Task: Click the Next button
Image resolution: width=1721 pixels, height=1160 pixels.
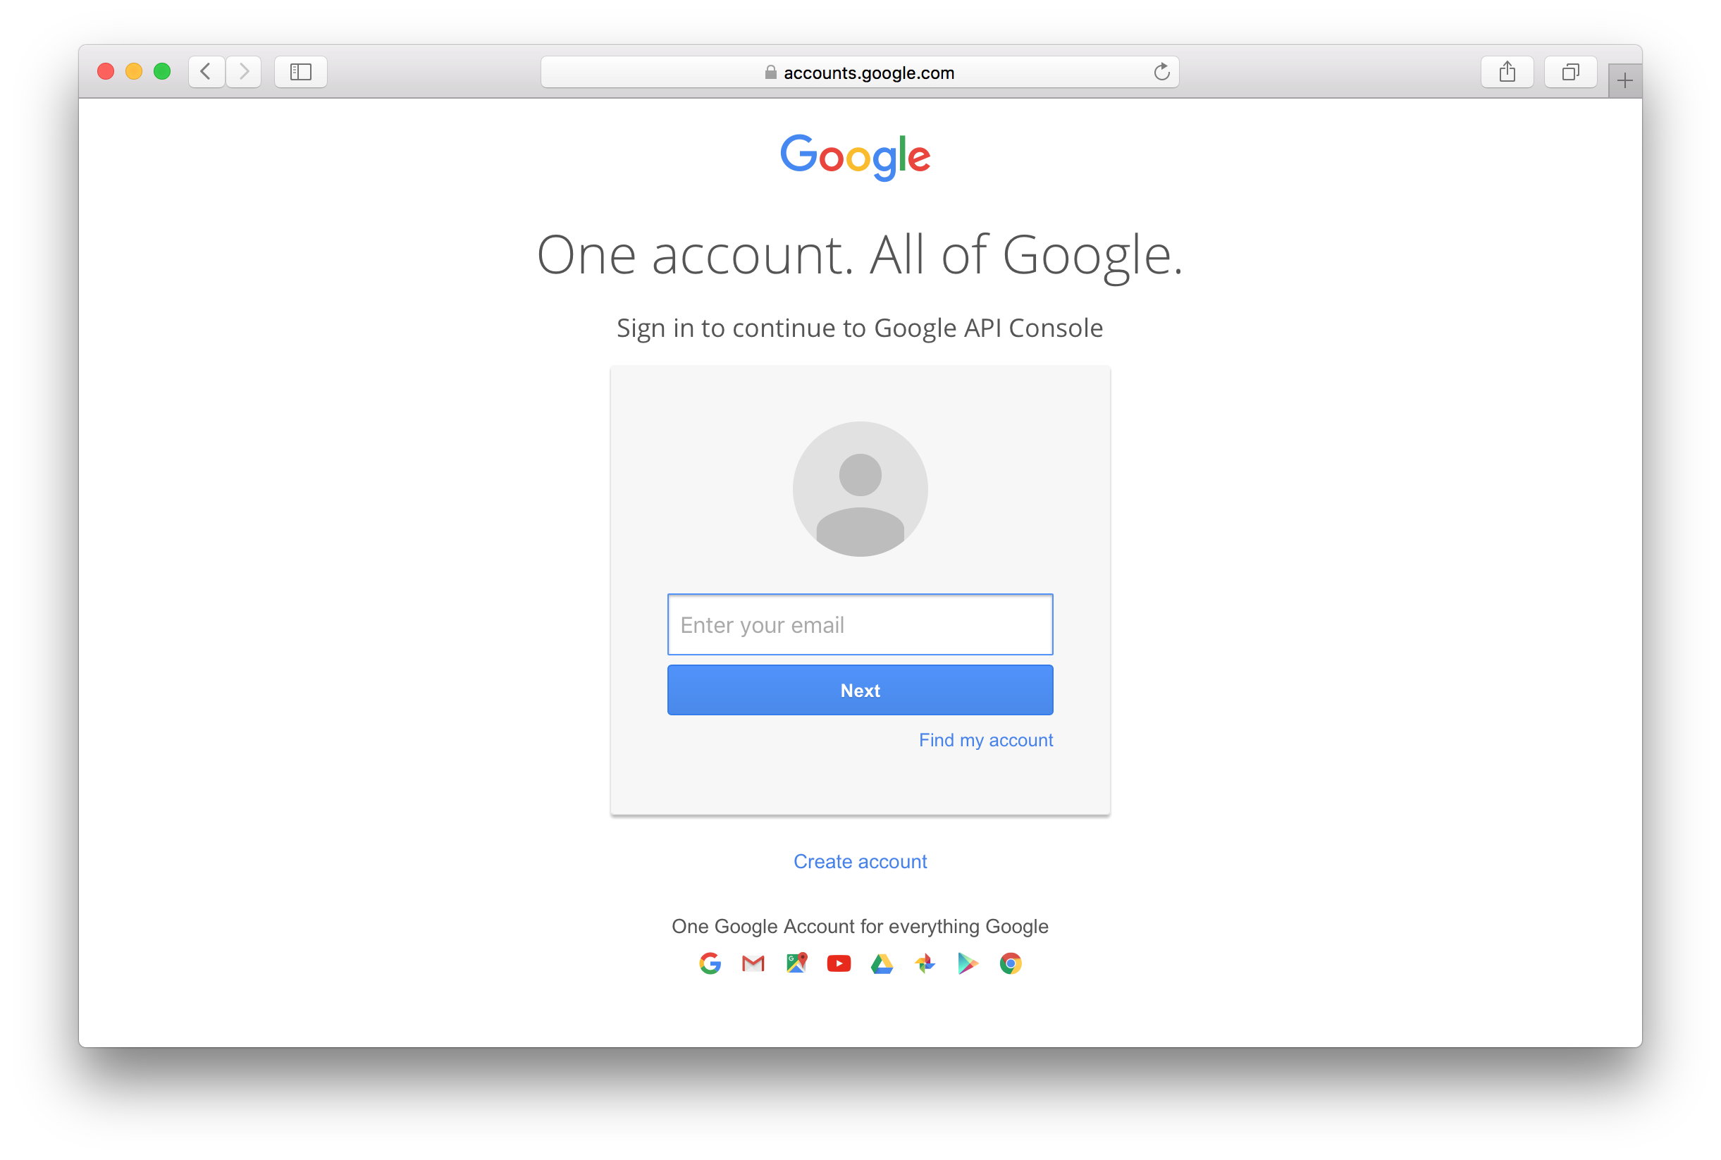Action: click(x=859, y=690)
